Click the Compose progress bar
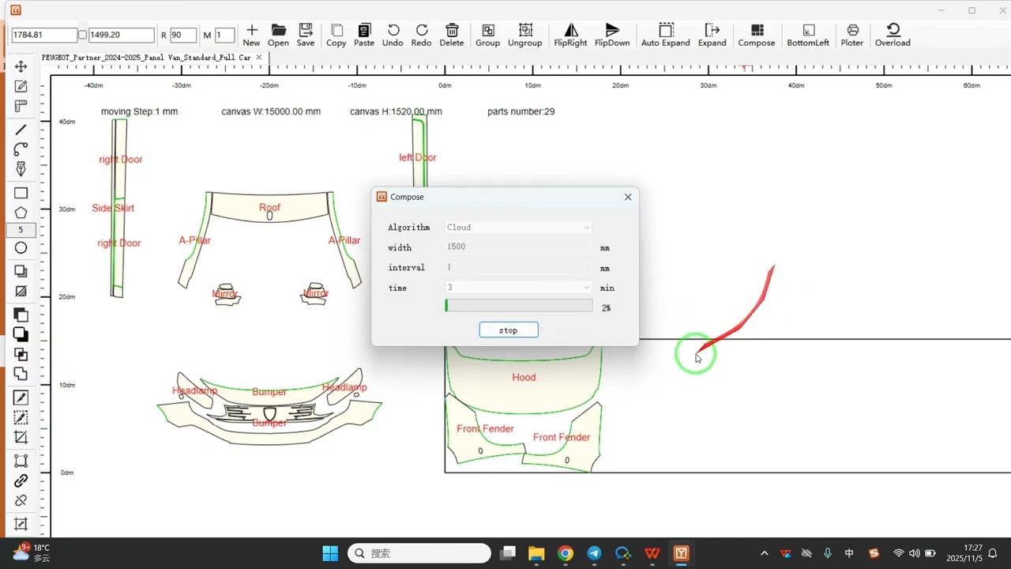Screen dimensions: 1011x569 (518, 305)
